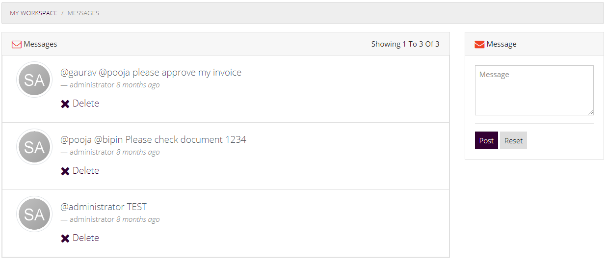This screenshot has width=606, height=268.
Task: Open the "@gaurav @pooja please approve my invoice" text
Action: tap(151, 73)
